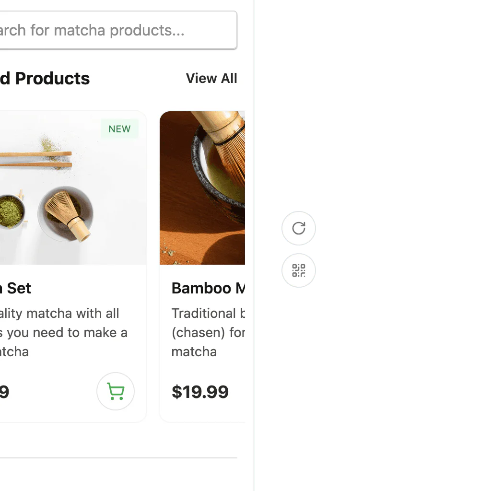Click the green matcha powder bowl in photo

coord(11,212)
